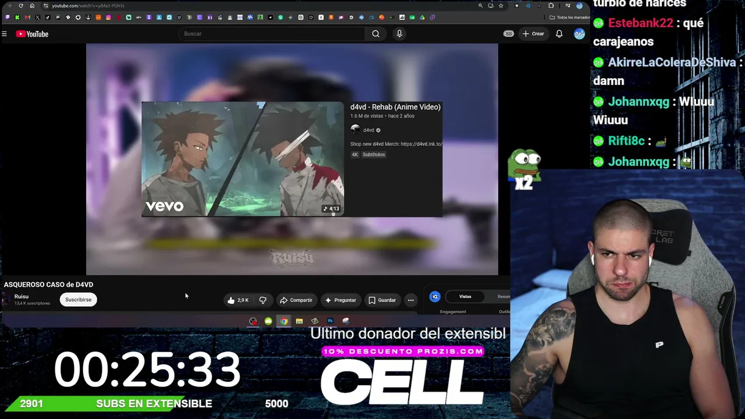Go to the YouTube home logo

click(32, 34)
